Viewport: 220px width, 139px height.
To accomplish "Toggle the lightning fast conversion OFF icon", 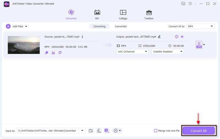I will [99, 131].
